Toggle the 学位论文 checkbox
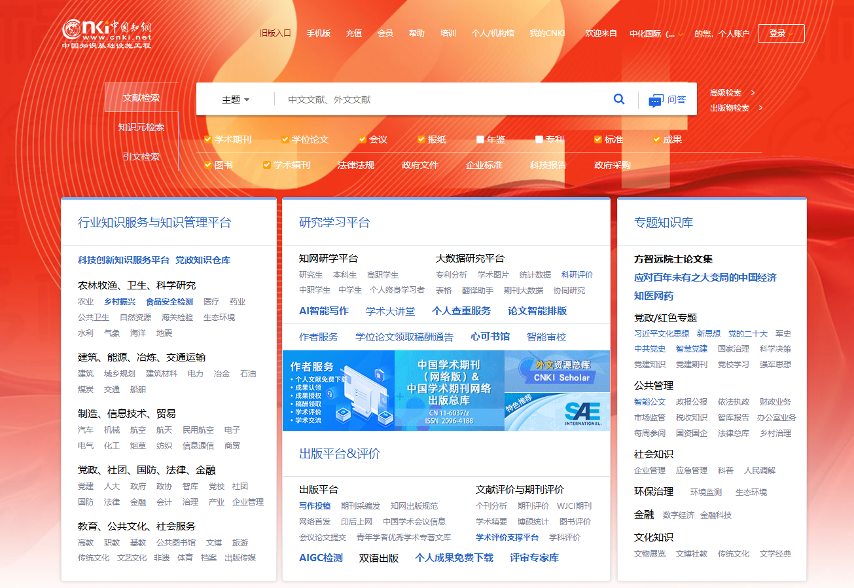 [x=285, y=139]
